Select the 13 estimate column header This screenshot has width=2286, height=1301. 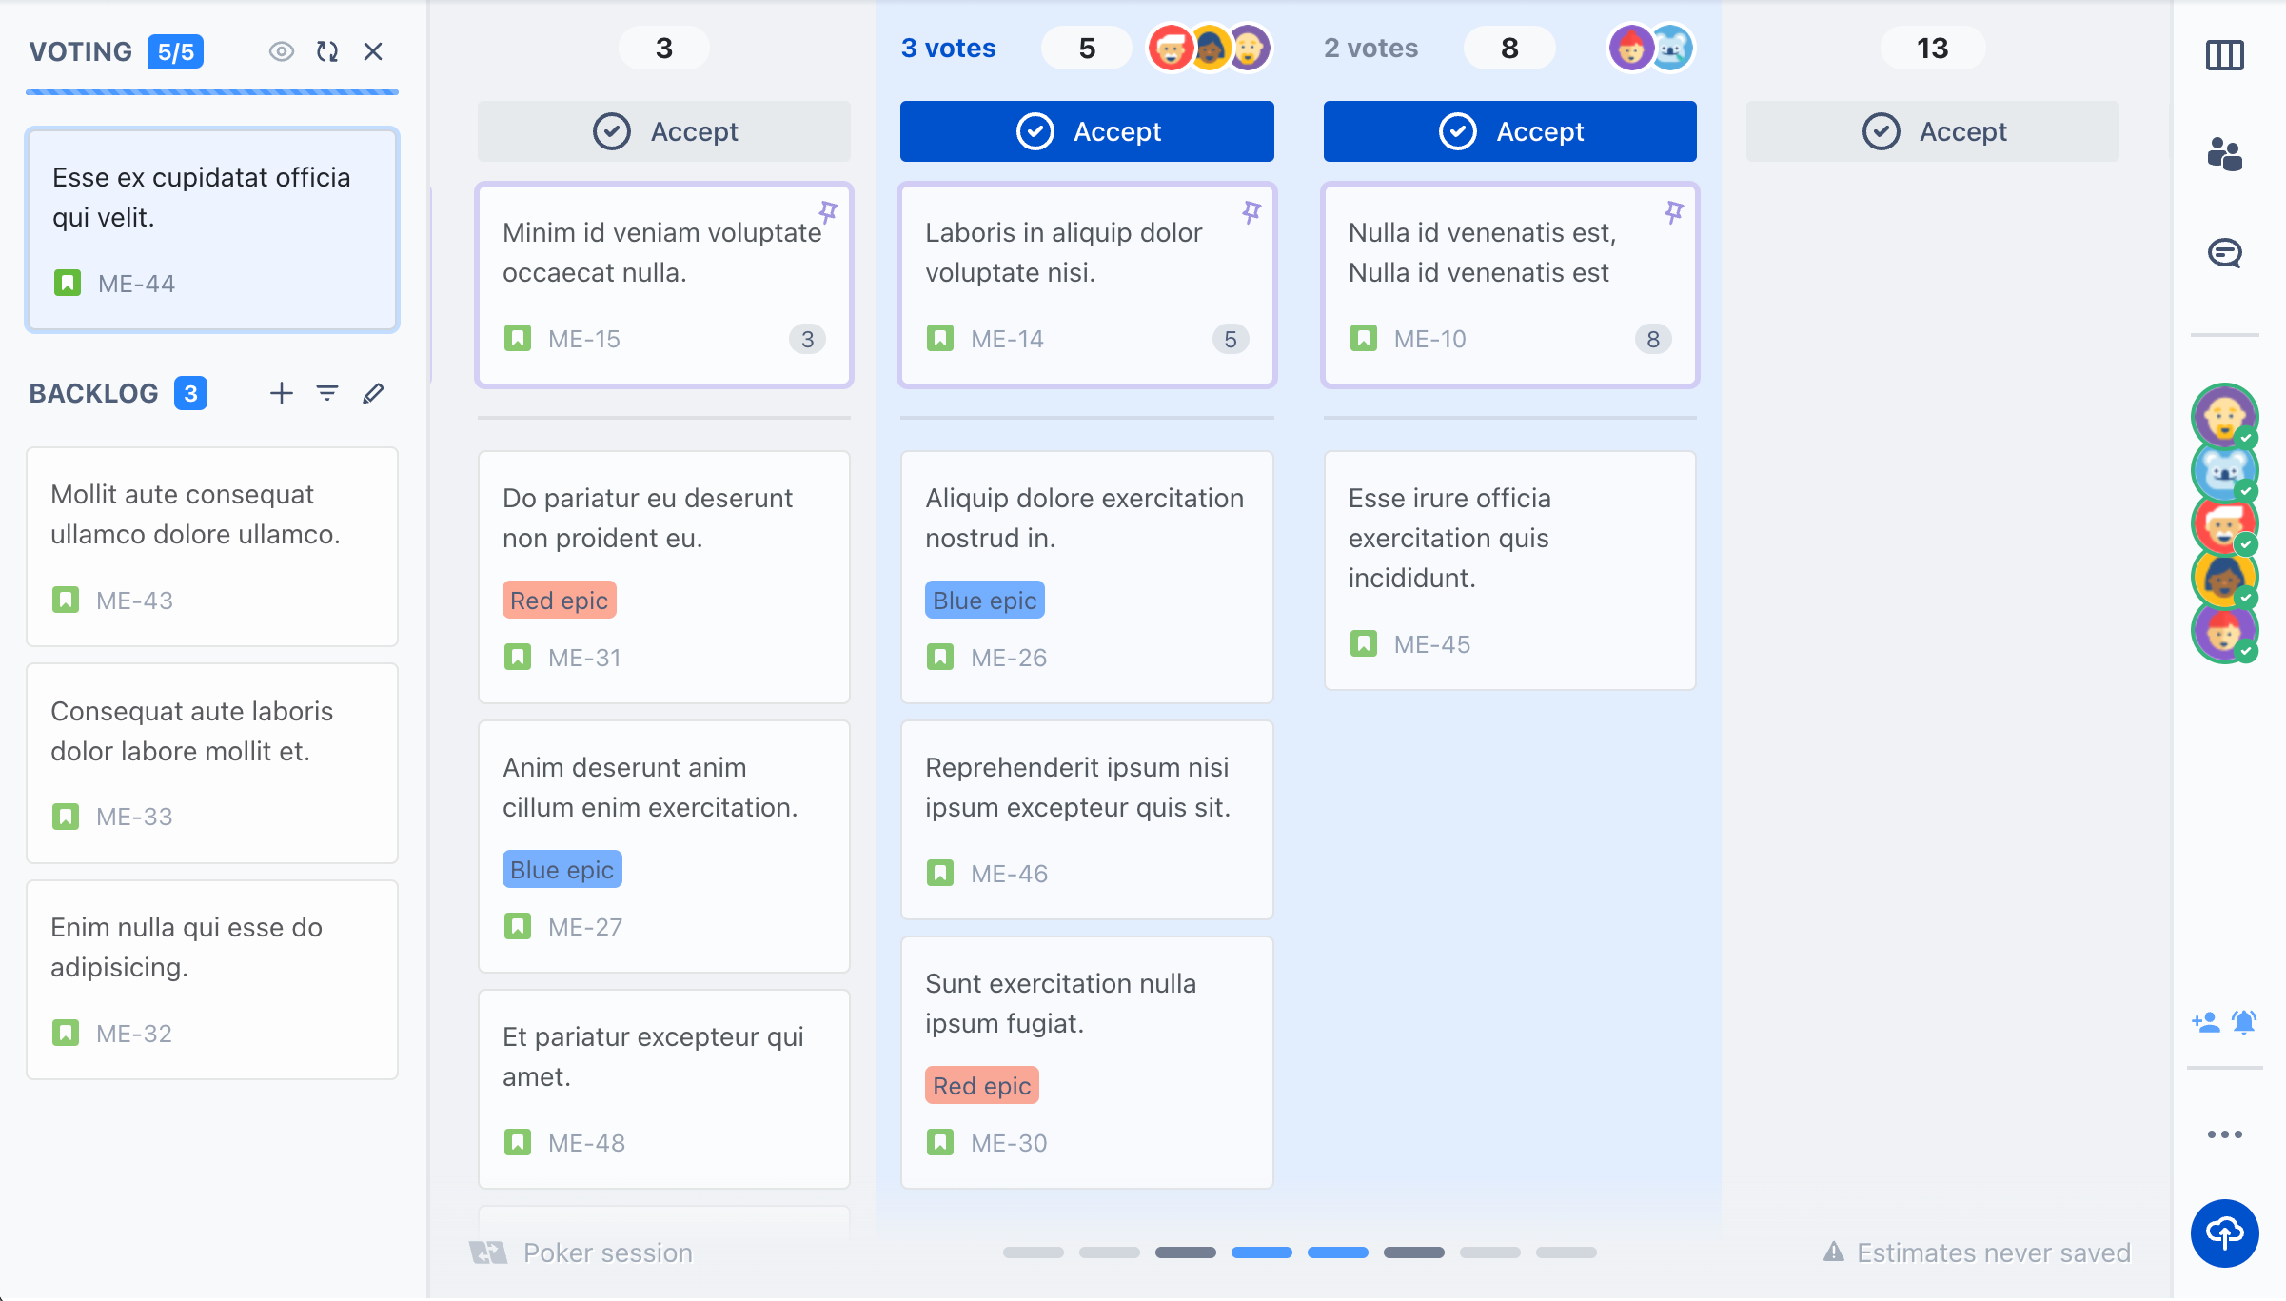(x=1932, y=49)
